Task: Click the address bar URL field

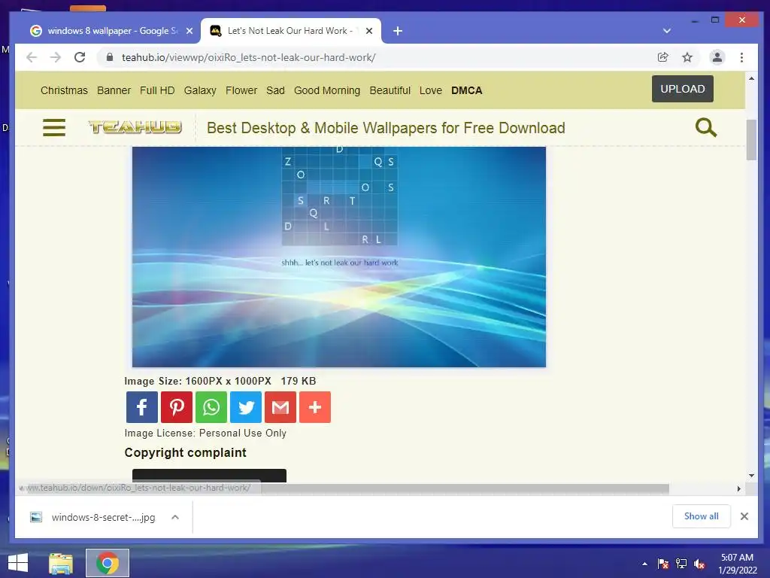Action: tap(378, 57)
